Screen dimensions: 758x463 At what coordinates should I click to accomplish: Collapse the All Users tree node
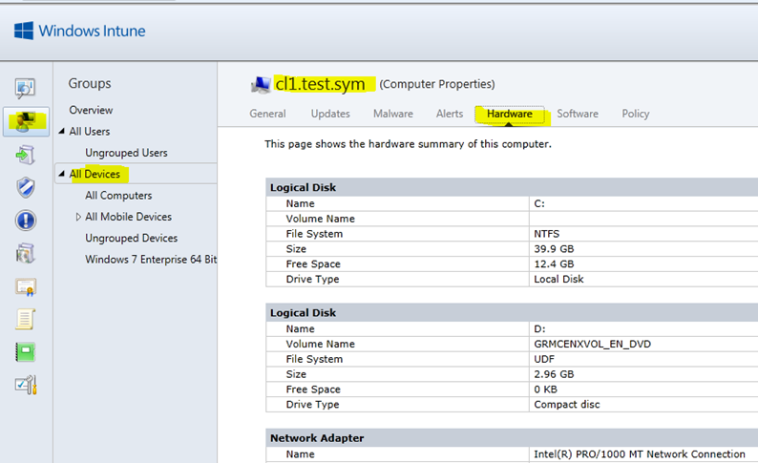(61, 132)
